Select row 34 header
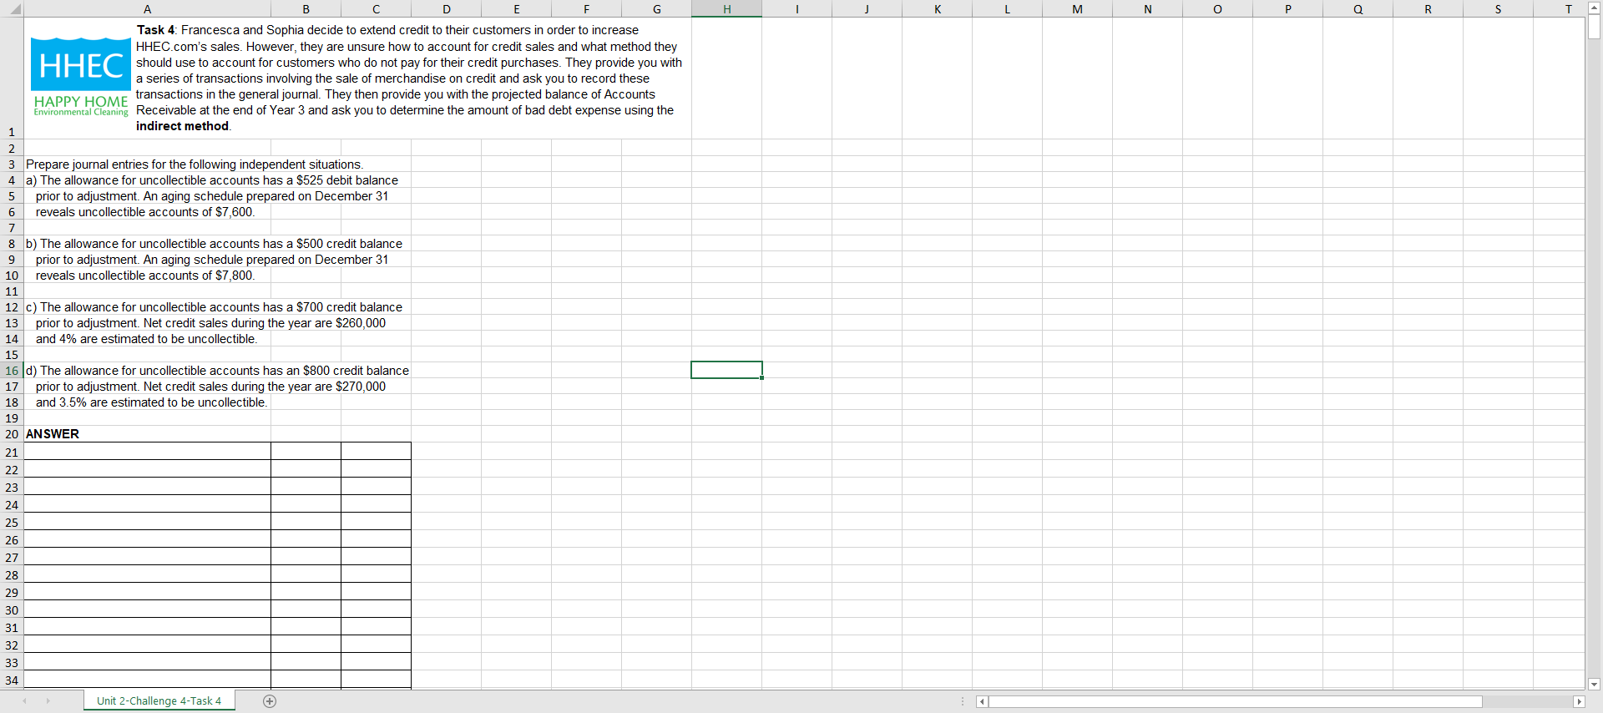This screenshot has width=1603, height=713. pyautogui.click(x=12, y=680)
